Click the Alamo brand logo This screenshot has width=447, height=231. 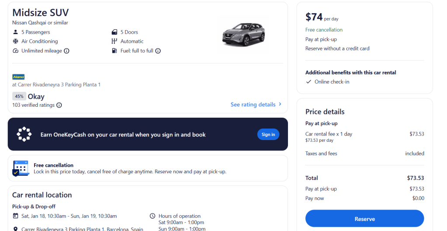tap(18, 77)
